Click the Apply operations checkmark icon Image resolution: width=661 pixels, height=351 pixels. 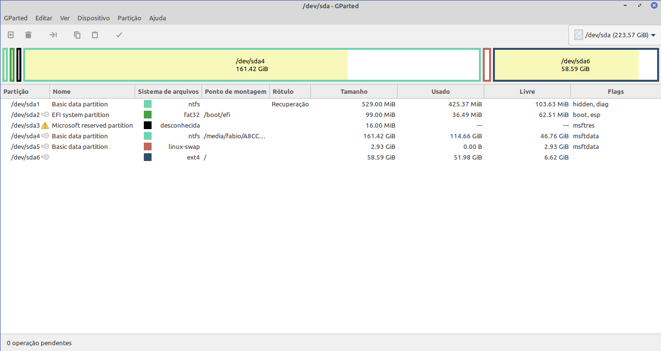(119, 35)
